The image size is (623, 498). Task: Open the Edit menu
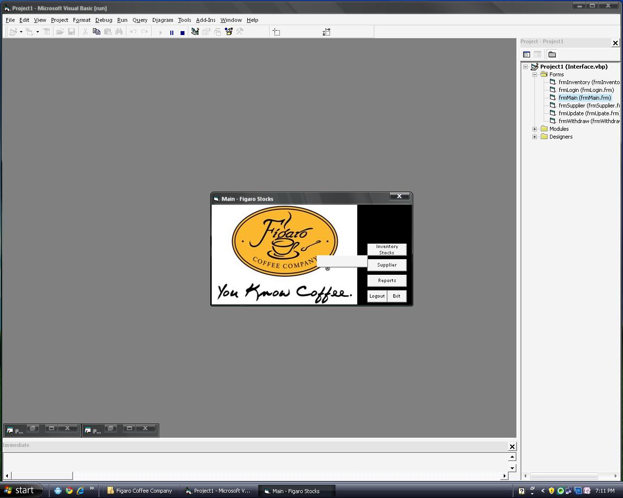pyautogui.click(x=24, y=20)
